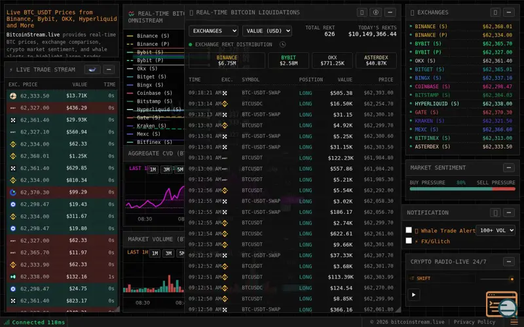Open the EXCHANGES dropdown in Liquidations panel
Image resolution: width=524 pixels, height=327 pixels.
pyautogui.click(x=214, y=31)
